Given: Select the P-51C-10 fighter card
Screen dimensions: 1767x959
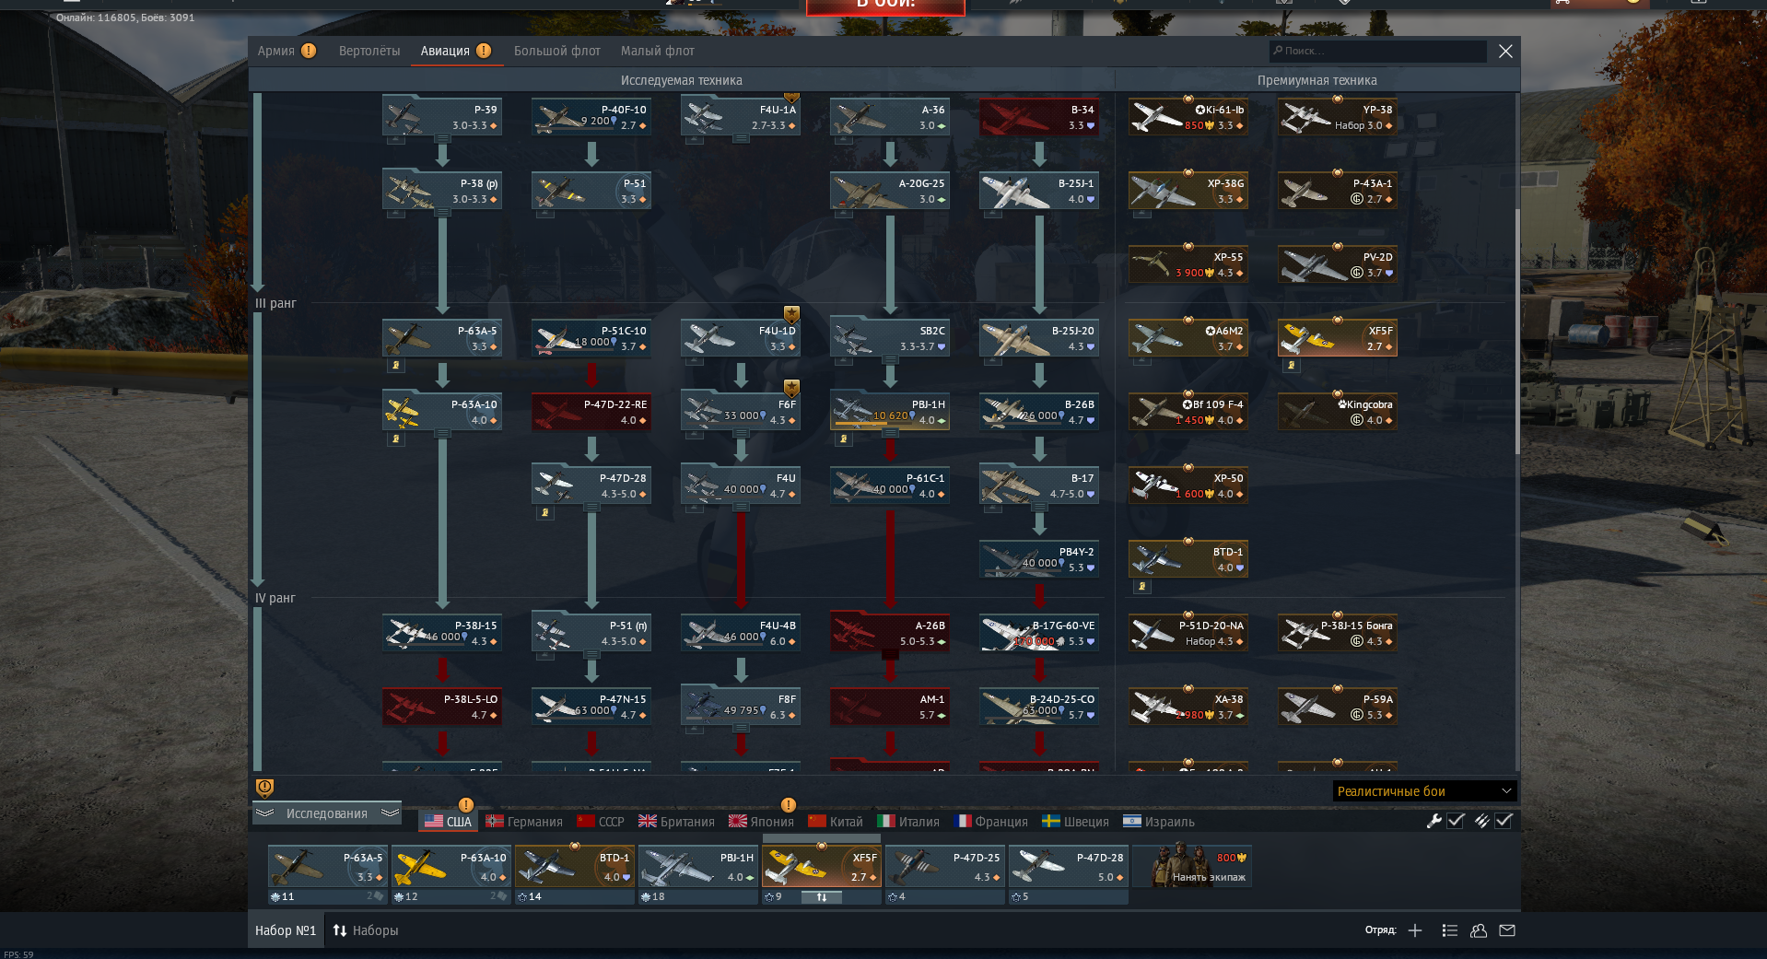Looking at the screenshot, I should 591,338.
